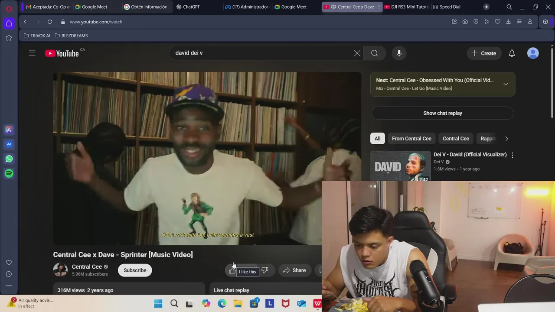Start voice search with microphone icon
The height and width of the screenshot is (312, 555).
399,53
